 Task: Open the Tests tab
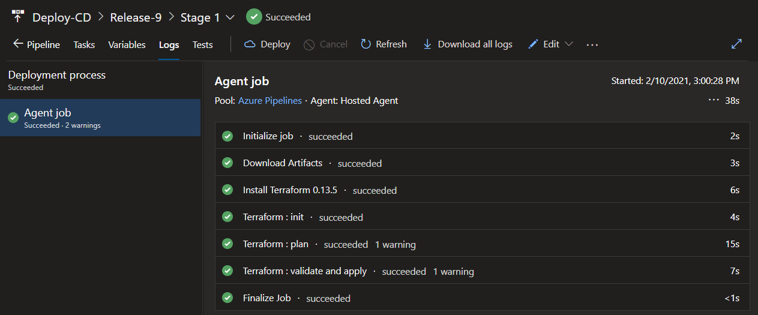pos(202,44)
